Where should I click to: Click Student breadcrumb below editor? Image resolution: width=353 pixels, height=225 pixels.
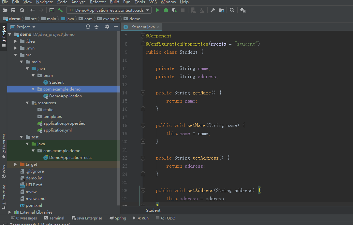tap(153, 210)
